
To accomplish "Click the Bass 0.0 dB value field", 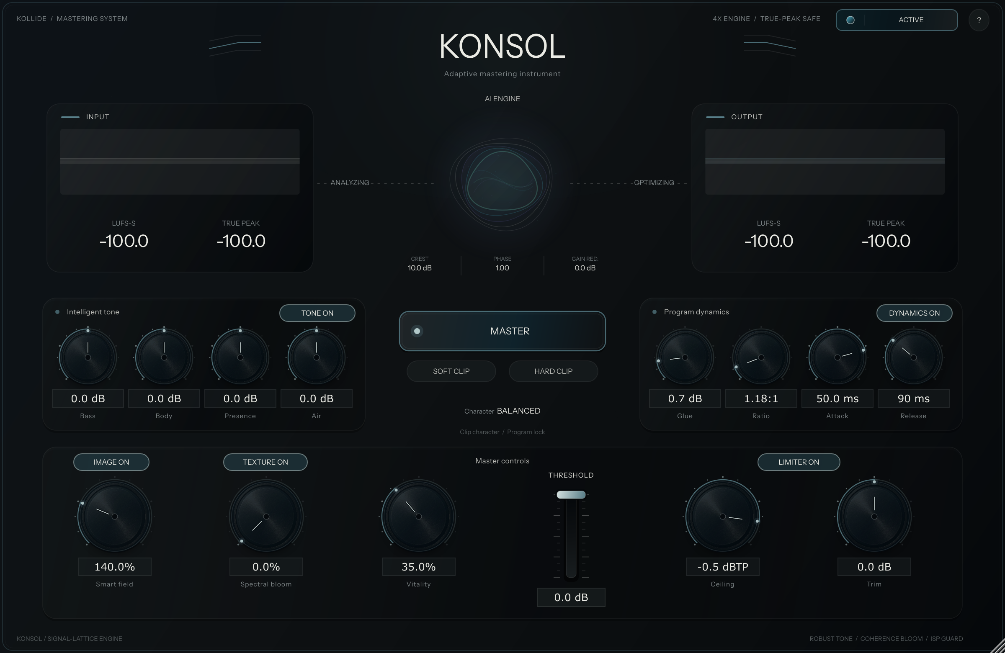I will click(88, 398).
